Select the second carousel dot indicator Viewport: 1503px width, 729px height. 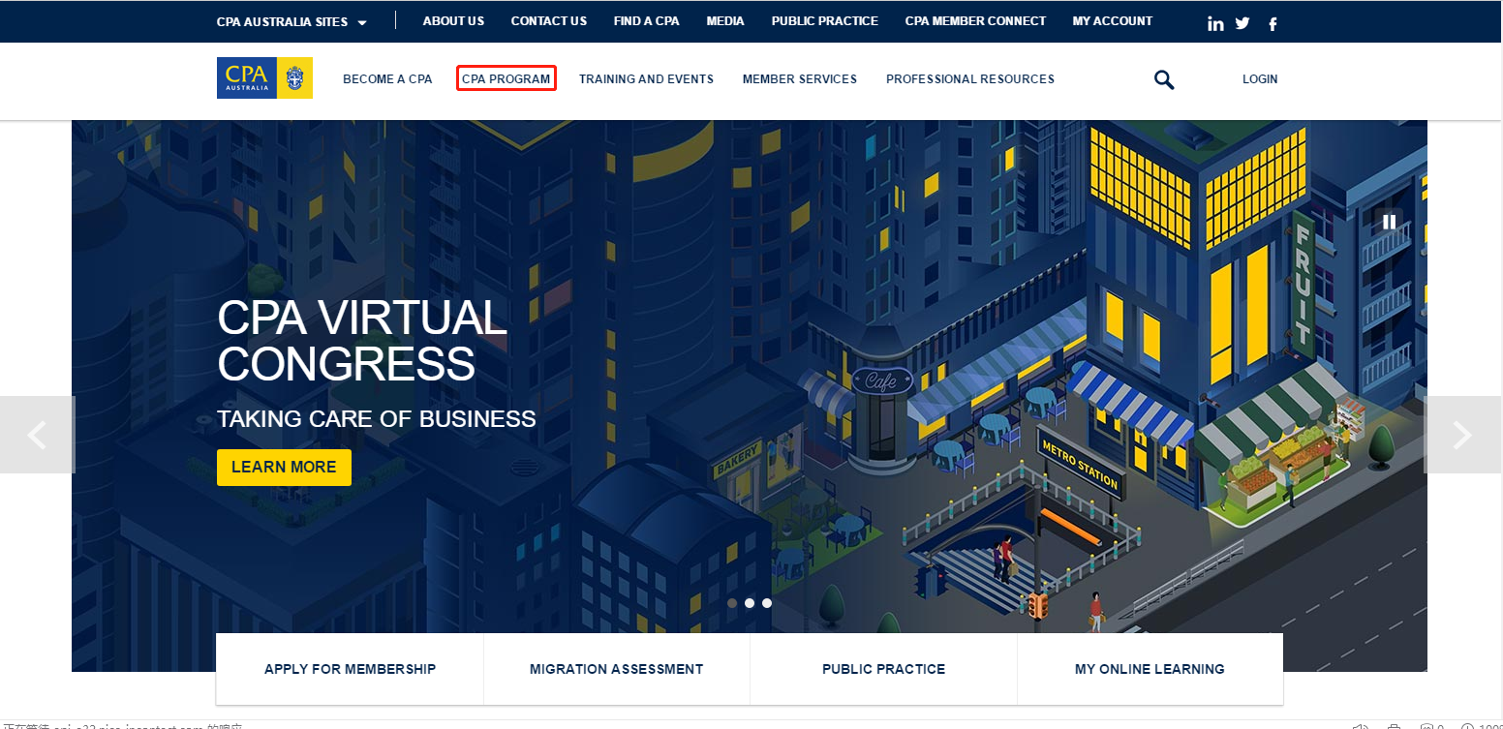[x=750, y=603]
